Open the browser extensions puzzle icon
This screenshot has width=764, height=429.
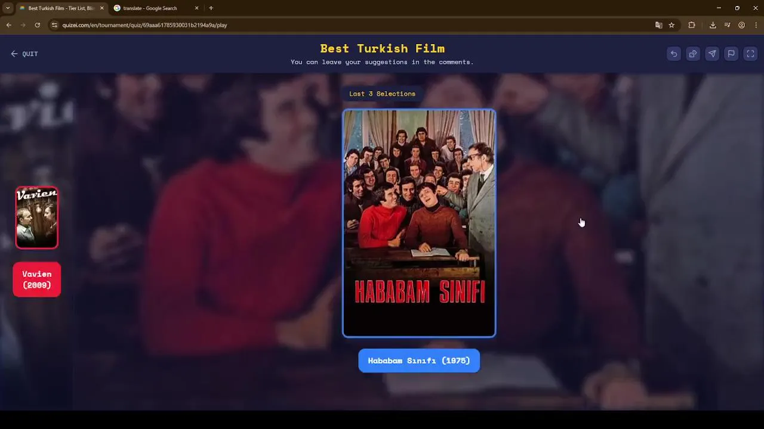pyautogui.click(x=692, y=25)
